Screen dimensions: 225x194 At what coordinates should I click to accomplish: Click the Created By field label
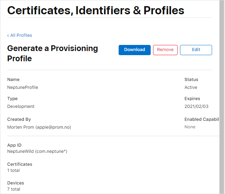19,119
